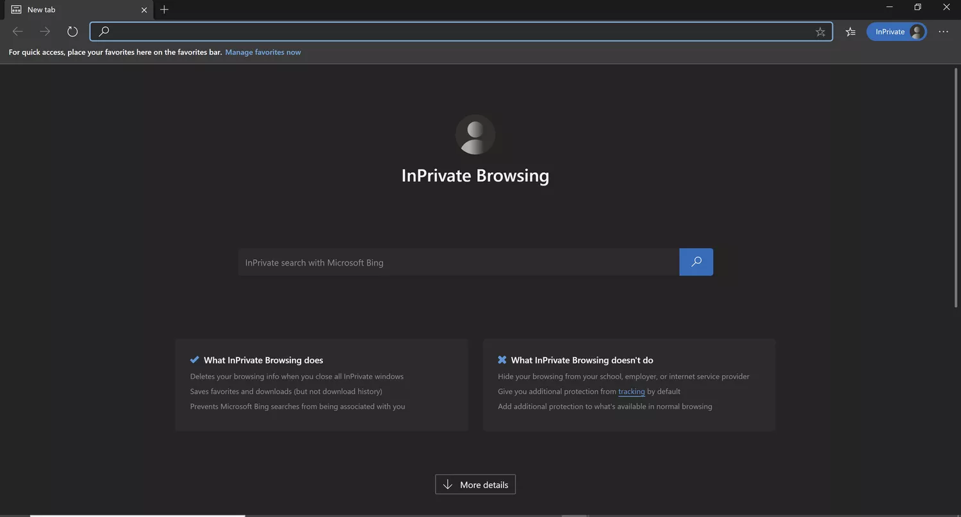The width and height of the screenshot is (961, 517).
Task: Click the InPrivate search with Microsoft Bing box
Action: 459,262
